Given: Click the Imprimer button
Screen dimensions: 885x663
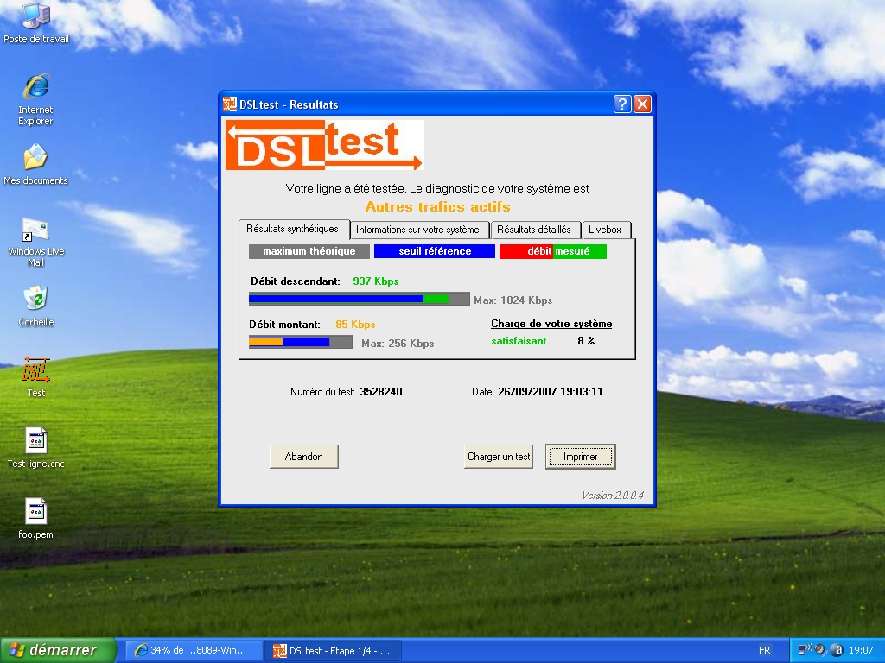Looking at the screenshot, I should [x=580, y=457].
